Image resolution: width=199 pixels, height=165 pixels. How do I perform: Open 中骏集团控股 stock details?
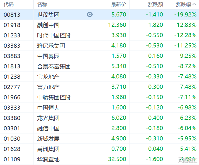pyautogui.click(x=54, y=97)
